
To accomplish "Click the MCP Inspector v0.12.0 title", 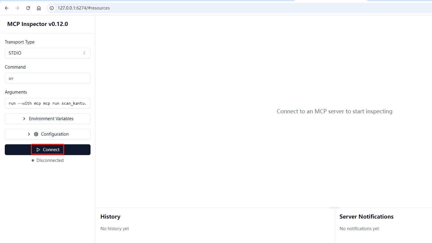I will 38,24.
